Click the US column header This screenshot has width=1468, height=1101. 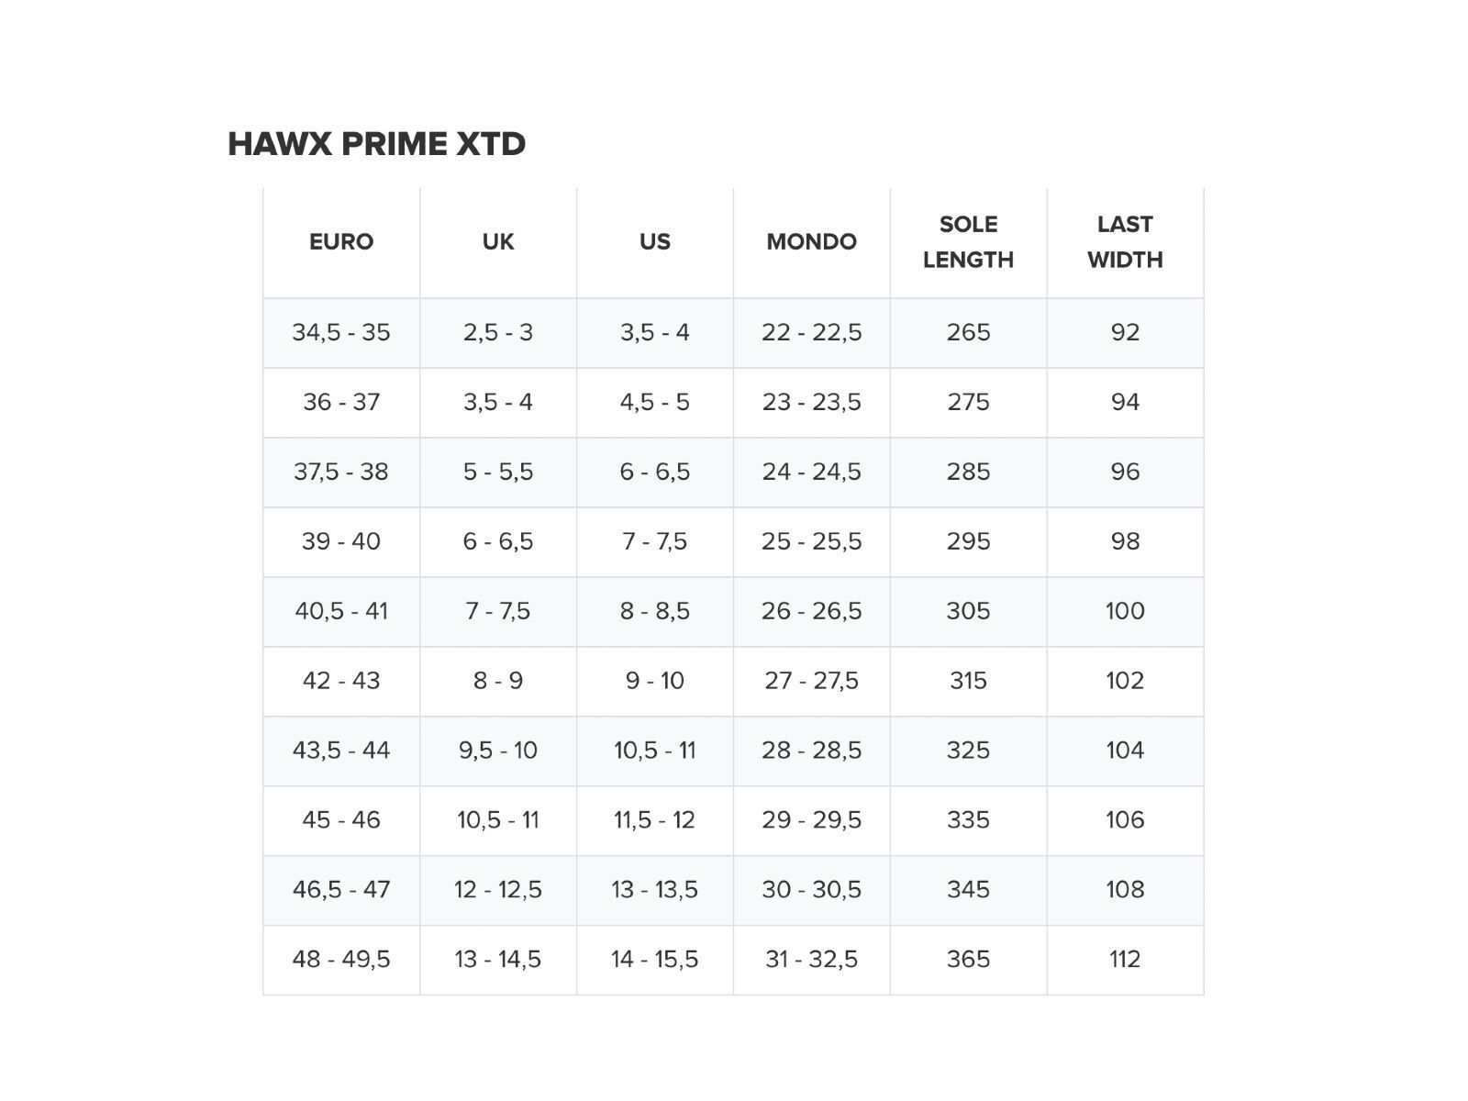pyautogui.click(x=655, y=242)
